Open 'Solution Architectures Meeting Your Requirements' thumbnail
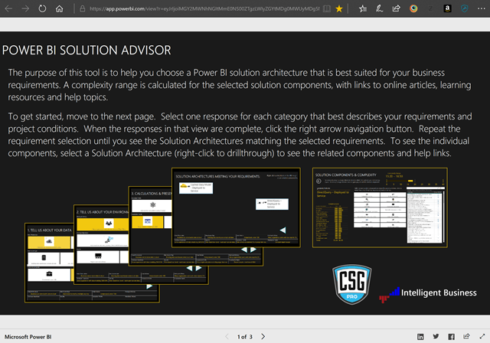 237,207
